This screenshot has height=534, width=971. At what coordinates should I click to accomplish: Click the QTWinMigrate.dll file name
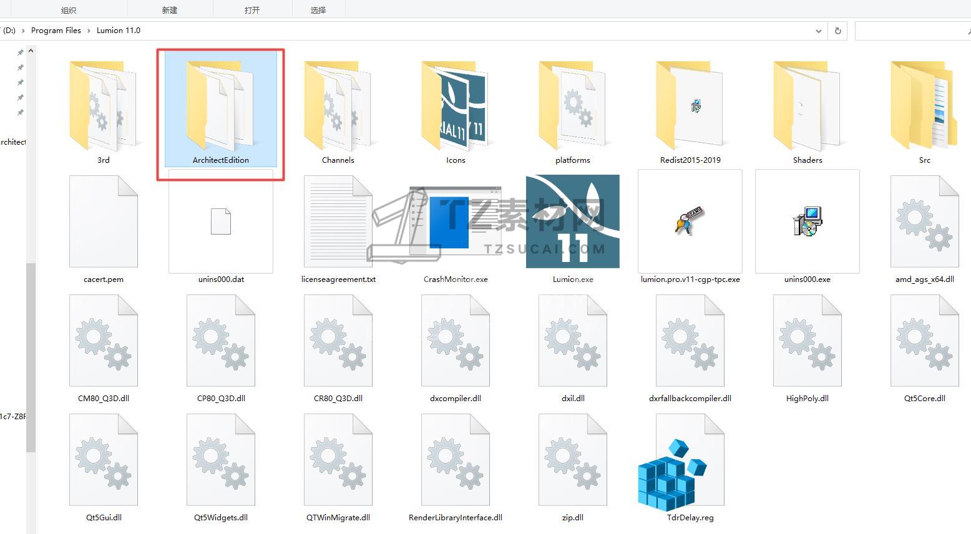point(338,518)
